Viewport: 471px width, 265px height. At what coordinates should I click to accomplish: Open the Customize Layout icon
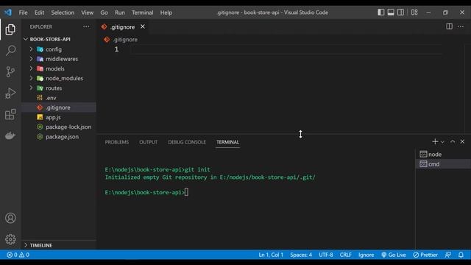(x=414, y=13)
